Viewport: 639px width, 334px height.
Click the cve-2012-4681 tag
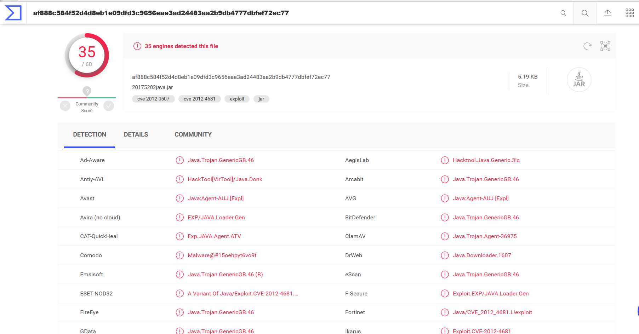pyautogui.click(x=199, y=99)
